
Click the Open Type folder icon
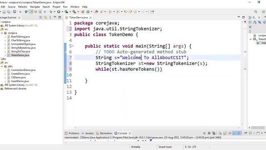tap(96, 12)
